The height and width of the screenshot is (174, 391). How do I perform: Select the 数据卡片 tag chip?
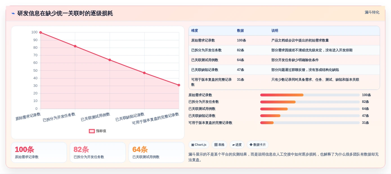258,145
